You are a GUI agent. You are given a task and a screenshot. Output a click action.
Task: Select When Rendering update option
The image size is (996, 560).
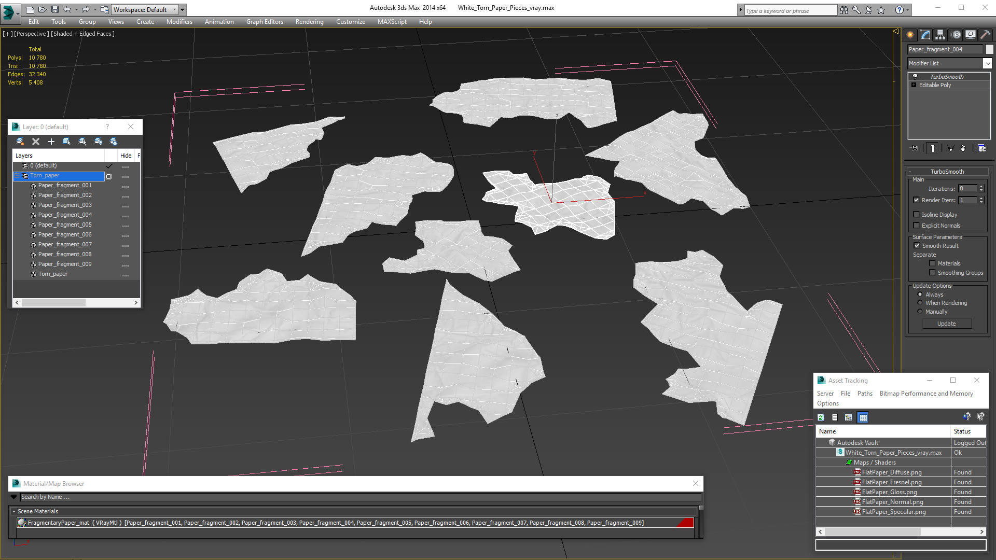(920, 303)
